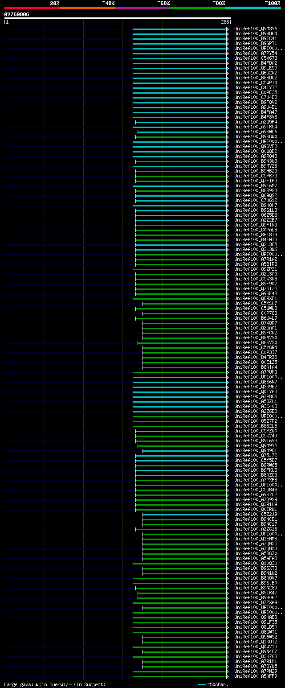
Task: Select label UniRef100_B9HBZ3
Action: click(x=256, y=171)
